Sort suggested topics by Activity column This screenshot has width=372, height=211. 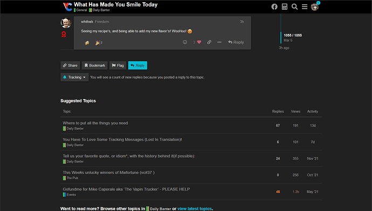313,111
